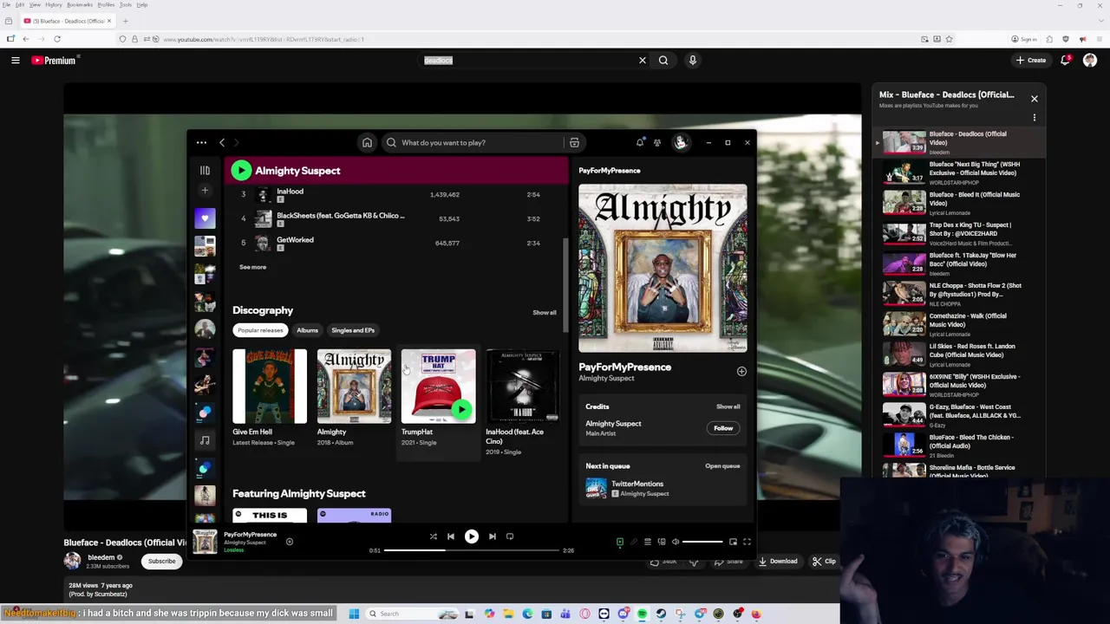
Task: Play TrumpHat with its green play button
Action: pos(461,409)
